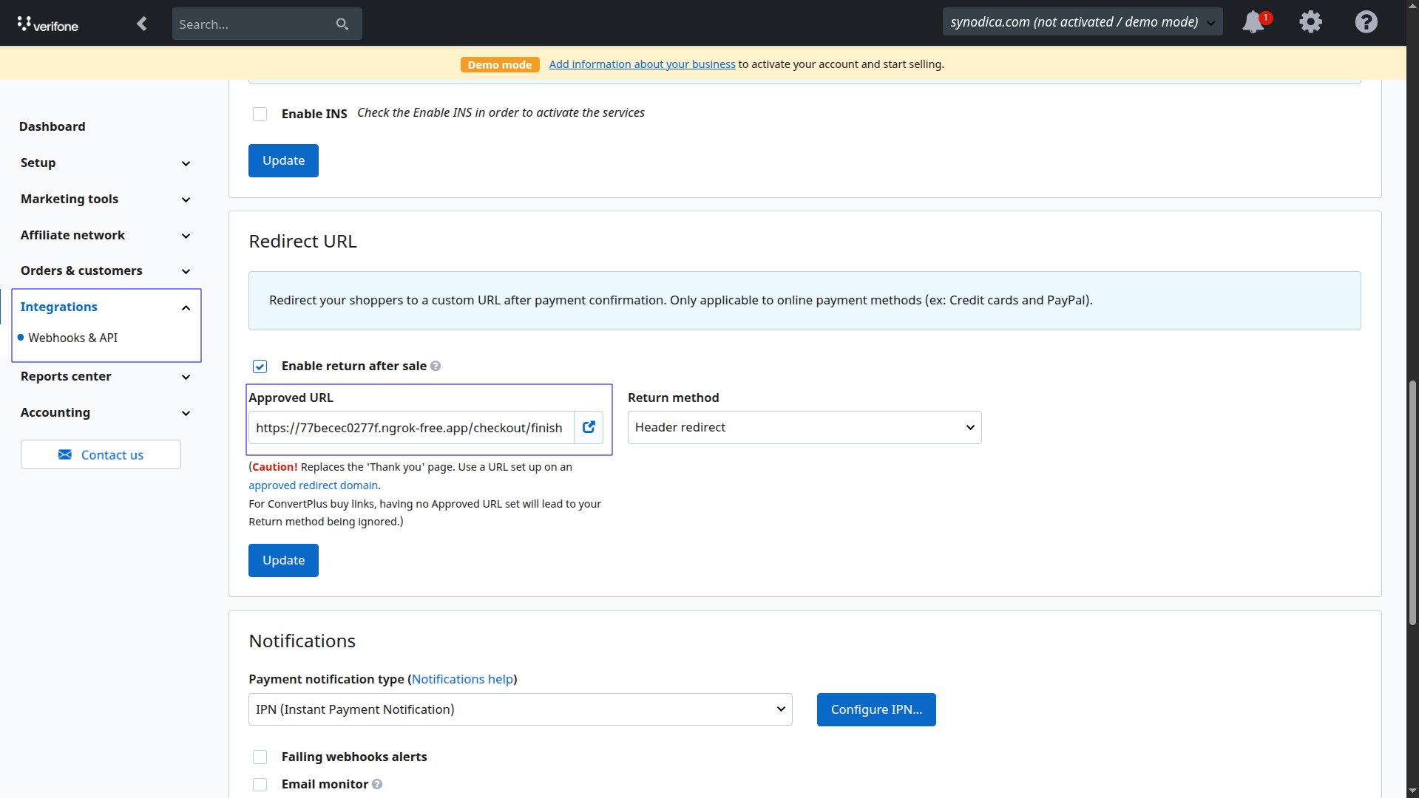Viewport: 1419px width, 798px height.
Task: Click the Orders & customers menu label
Action: coord(81,270)
